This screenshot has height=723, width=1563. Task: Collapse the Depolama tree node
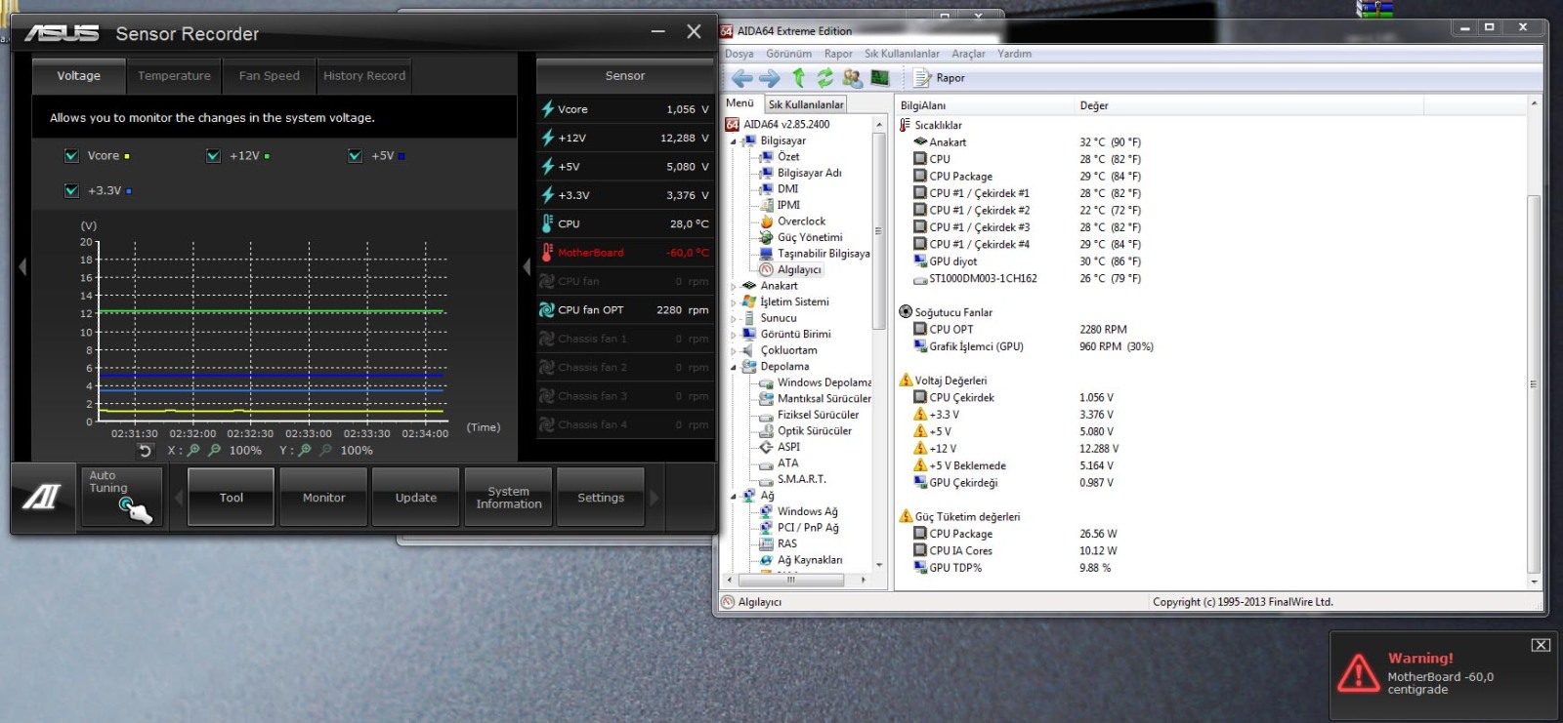734,367
